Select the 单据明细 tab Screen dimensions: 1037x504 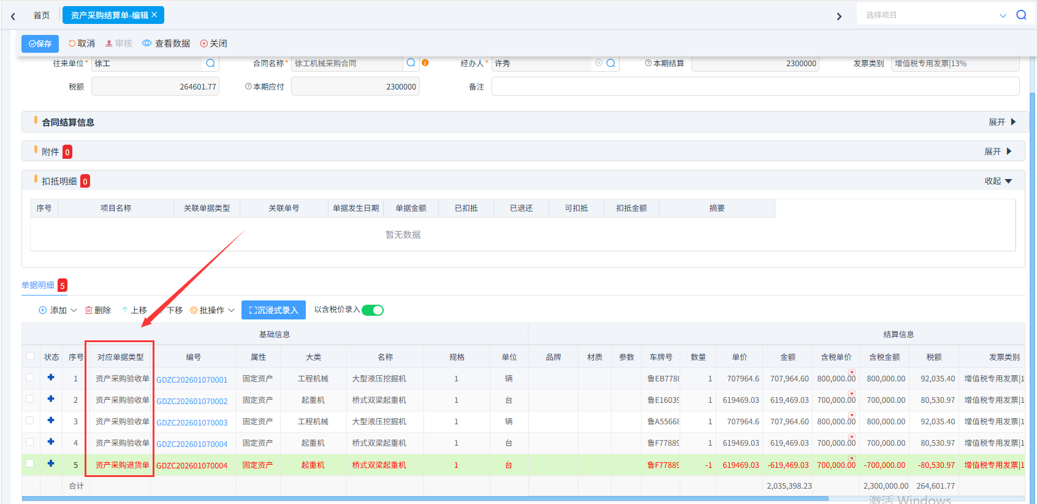[x=38, y=285]
